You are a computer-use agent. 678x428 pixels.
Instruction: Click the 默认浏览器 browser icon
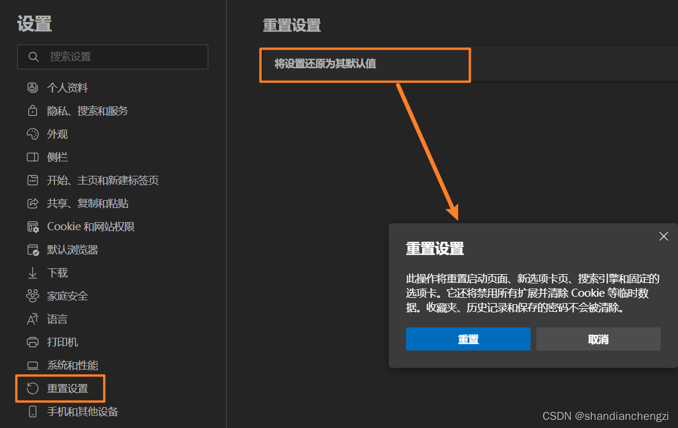[32, 249]
